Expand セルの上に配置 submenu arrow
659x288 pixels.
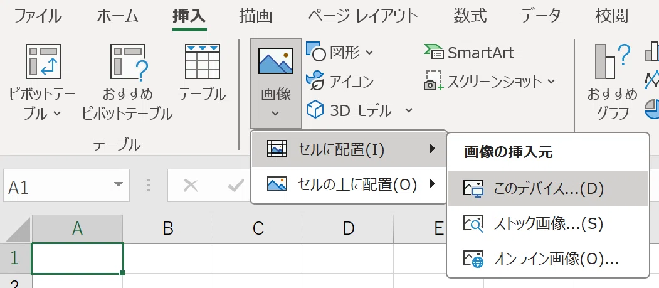coord(433,184)
